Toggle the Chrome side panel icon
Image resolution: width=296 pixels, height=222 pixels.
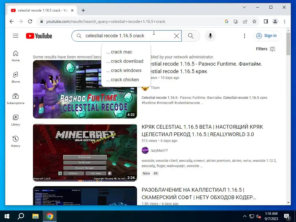click(266, 21)
